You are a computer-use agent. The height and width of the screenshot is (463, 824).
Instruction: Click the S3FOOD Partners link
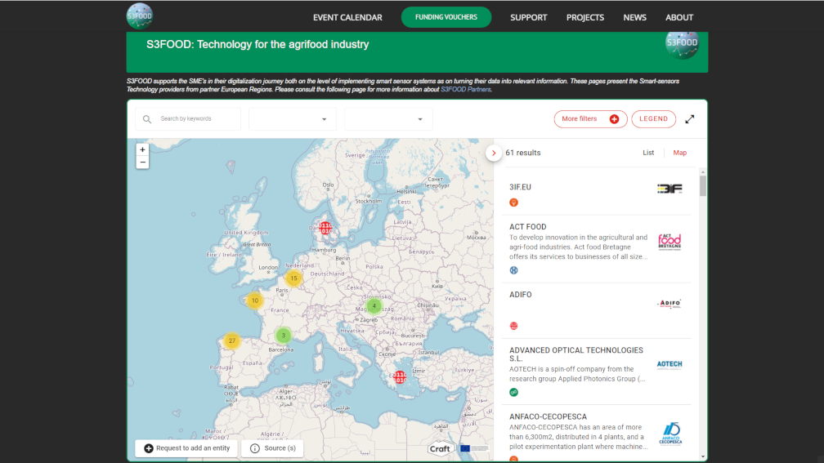tap(465, 89)
